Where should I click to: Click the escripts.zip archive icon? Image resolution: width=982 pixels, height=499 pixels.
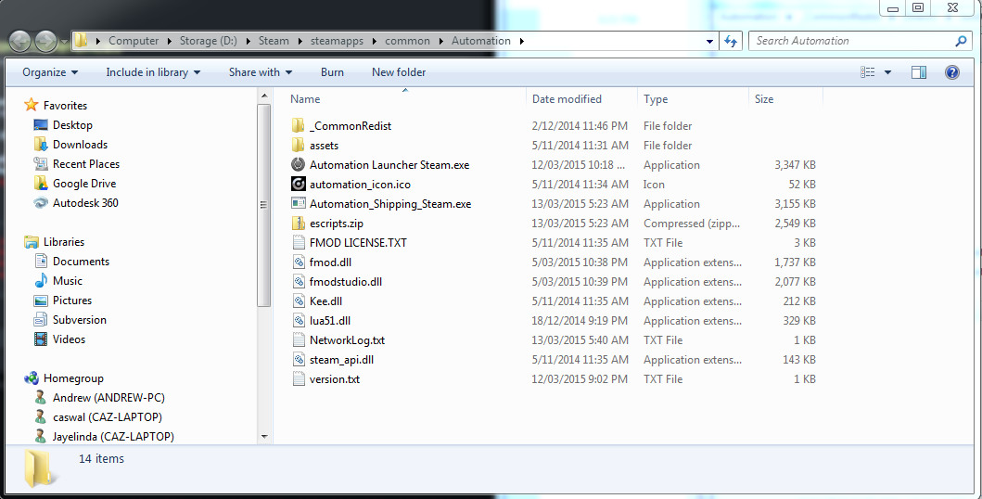298,223
